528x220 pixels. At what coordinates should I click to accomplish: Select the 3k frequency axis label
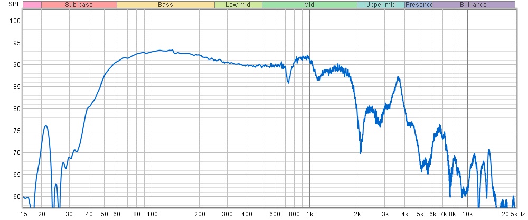coord(385,214)
